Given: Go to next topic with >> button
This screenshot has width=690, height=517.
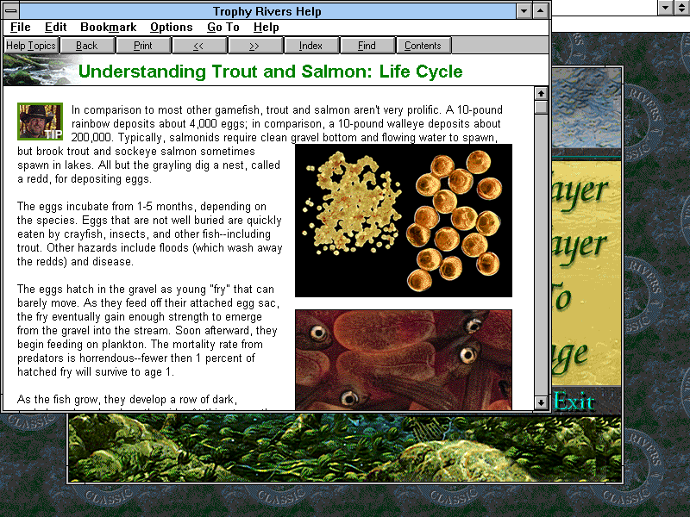Looking at the screenshot, I should tap(254, 46).
